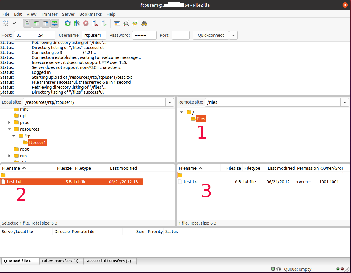This screenshot has width=351, height=273.
Task: Sort local list by Filesize column
Action: 64,168
